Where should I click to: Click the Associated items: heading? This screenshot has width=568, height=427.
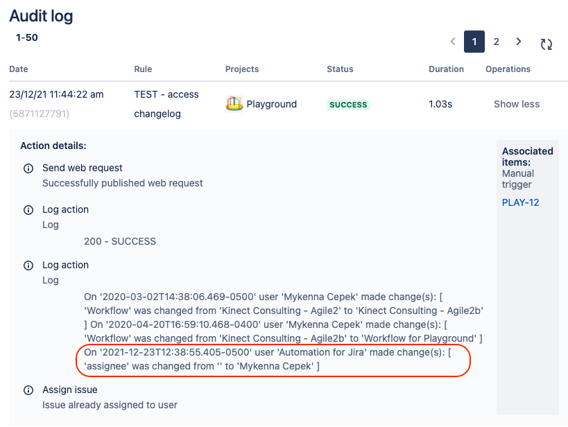pos(527,157)
